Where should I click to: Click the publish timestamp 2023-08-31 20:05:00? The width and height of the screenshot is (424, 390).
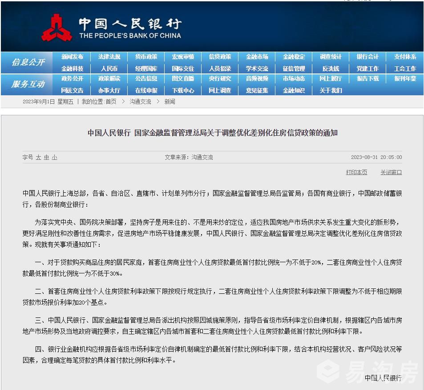coord(376,157)
